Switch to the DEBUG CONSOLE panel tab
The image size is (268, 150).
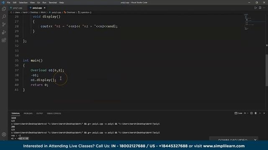point(54,113)
